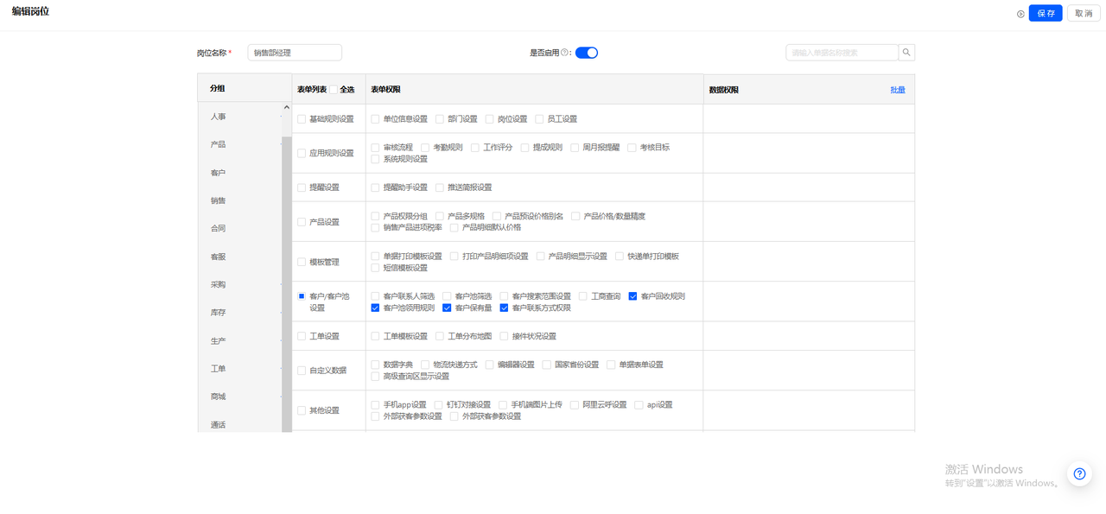Focus the 单据名称 search box
The image size is (1106, 514).
click(x=842, y=53)
